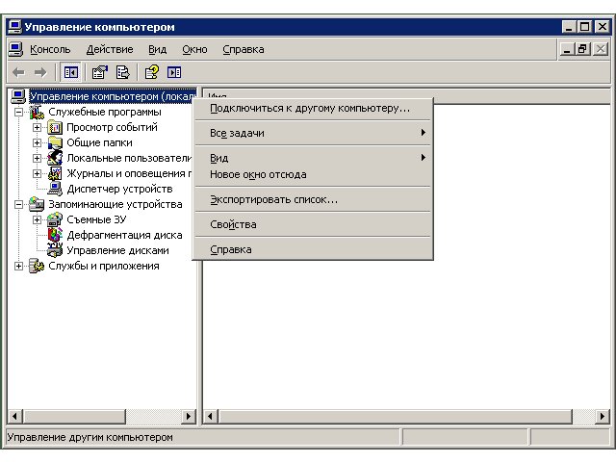Click the tree pane horizontal scrollbar thumb

coord(74,416)
